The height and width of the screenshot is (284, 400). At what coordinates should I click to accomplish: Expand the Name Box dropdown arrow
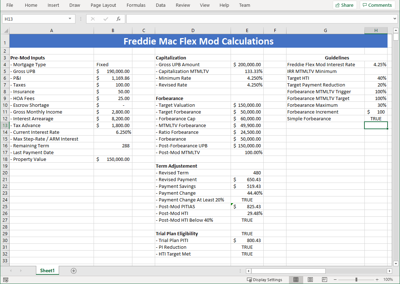70,19
